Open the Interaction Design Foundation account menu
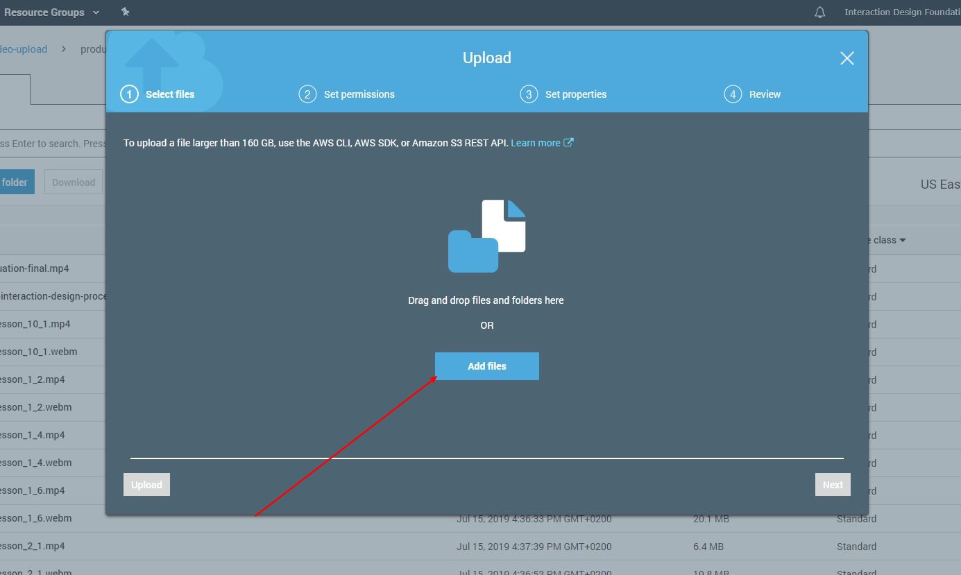This screenshot has width=961, height=575. point(902,12)
